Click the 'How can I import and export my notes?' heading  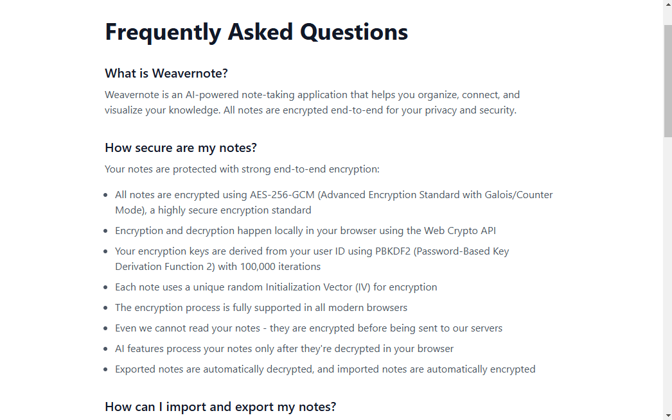click(x=220, y=407)
